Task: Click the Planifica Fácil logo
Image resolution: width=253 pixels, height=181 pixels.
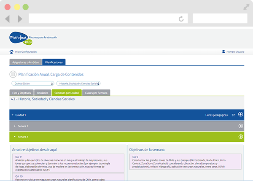Action: [19, 38]
